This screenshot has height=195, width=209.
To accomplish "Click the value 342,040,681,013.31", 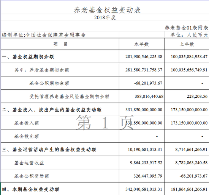I will tap(144, 189).
